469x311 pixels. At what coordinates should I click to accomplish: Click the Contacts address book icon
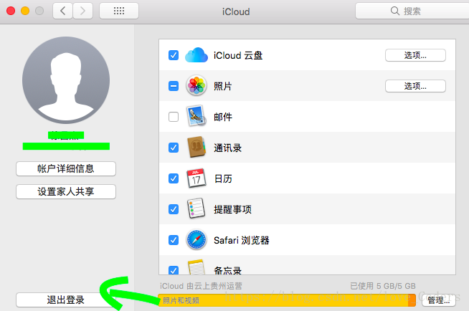pyautogui.click(x=196, y=147)
